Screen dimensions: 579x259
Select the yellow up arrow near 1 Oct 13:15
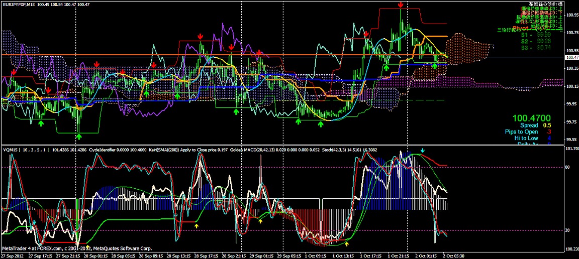tap(347, 244)
